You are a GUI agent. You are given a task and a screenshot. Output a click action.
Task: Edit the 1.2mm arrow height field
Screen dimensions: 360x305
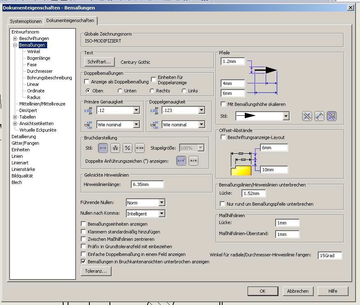(233, 61)
